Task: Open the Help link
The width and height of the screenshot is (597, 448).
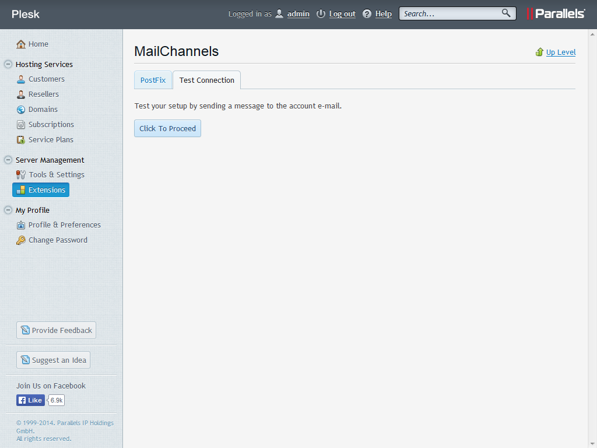Action: 384,14
